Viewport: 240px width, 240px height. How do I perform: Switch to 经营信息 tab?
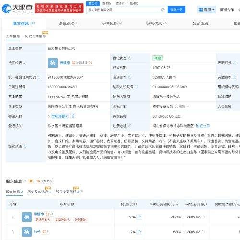click(x=156, y=24)
